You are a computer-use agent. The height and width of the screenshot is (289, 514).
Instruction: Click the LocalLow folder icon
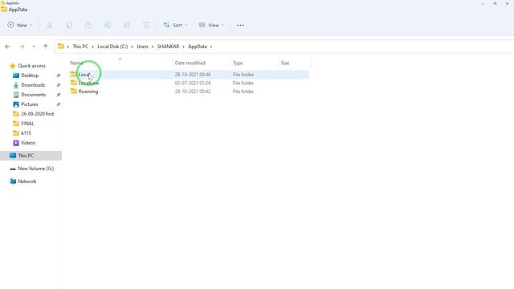point(74,83)
